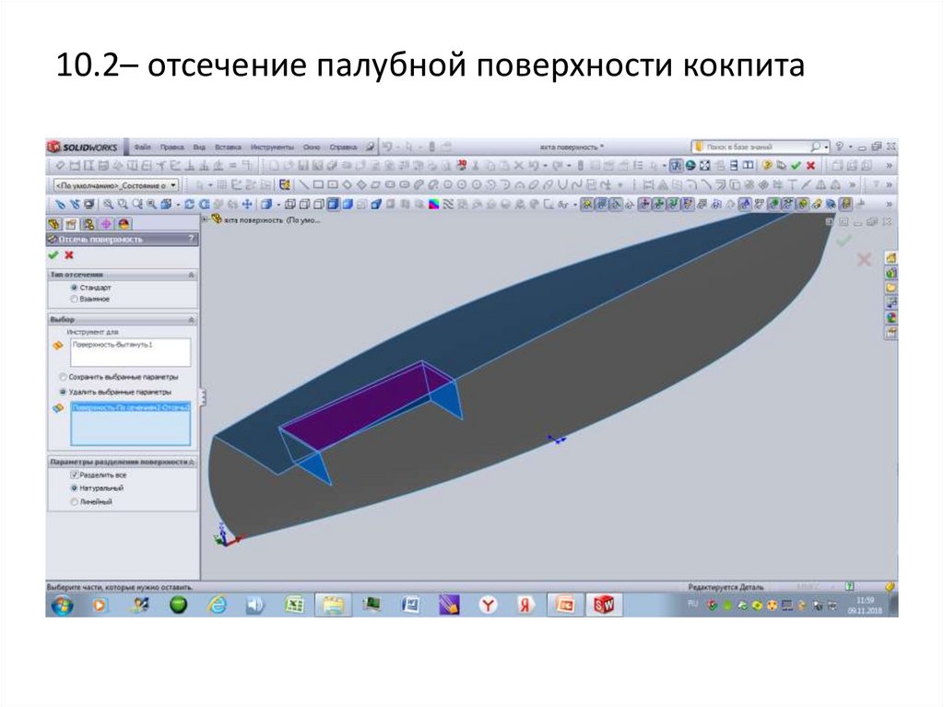The width and height of the screenshot is (944, 707).
Task: Open the Вид menu
Action: 199,147
